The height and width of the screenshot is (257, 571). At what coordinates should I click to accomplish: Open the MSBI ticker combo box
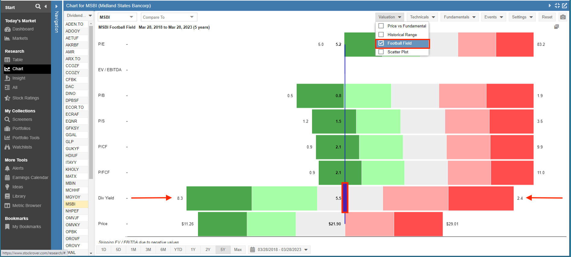(117, 17)
